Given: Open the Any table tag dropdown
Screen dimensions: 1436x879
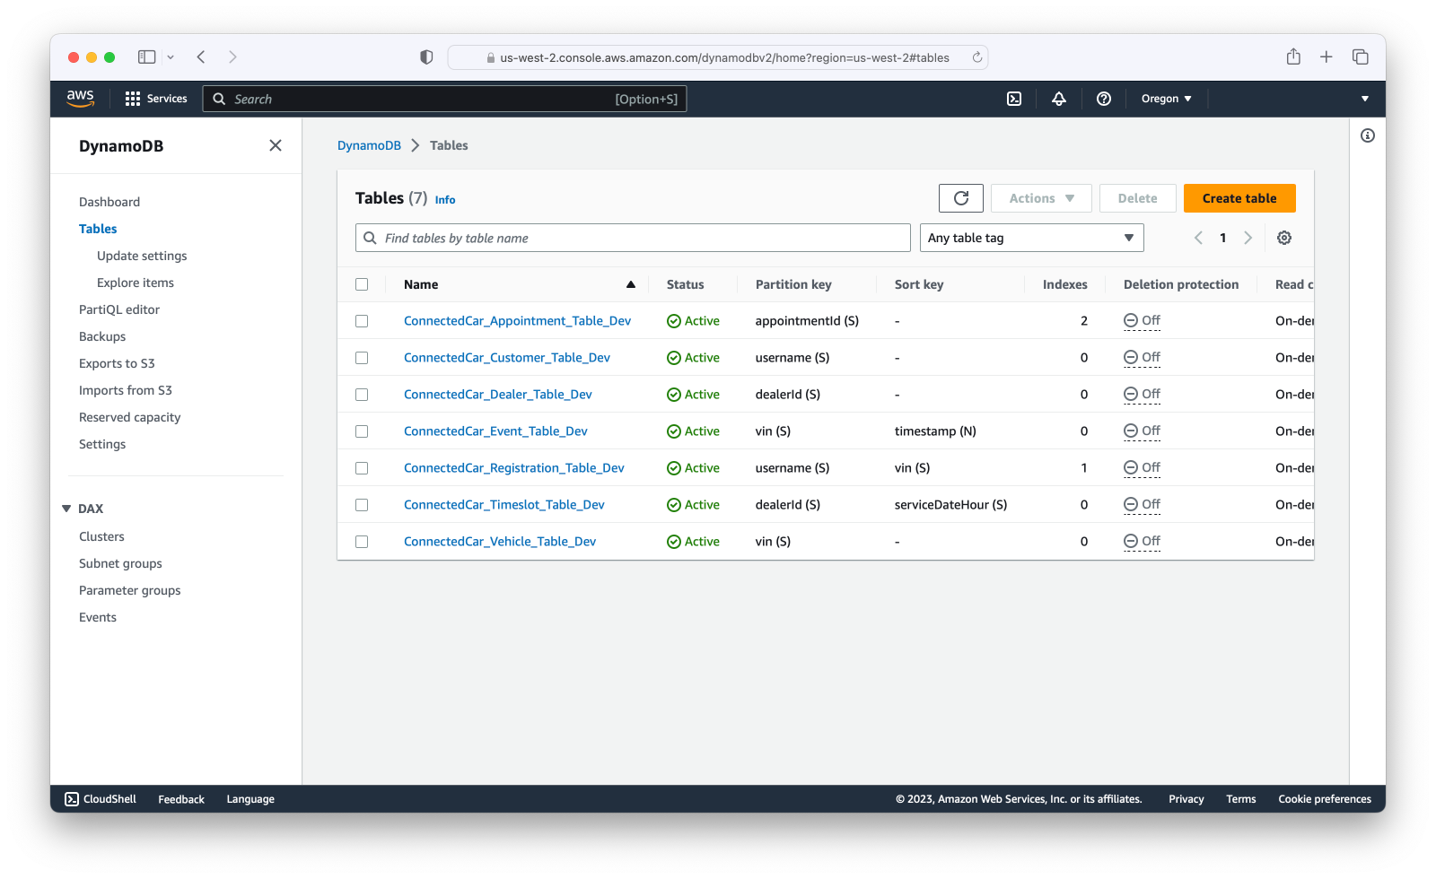Looking at the screenshot, I should click(1032, 238).
